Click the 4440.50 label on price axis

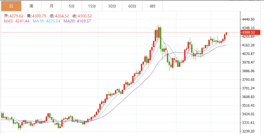coord(249,19)
